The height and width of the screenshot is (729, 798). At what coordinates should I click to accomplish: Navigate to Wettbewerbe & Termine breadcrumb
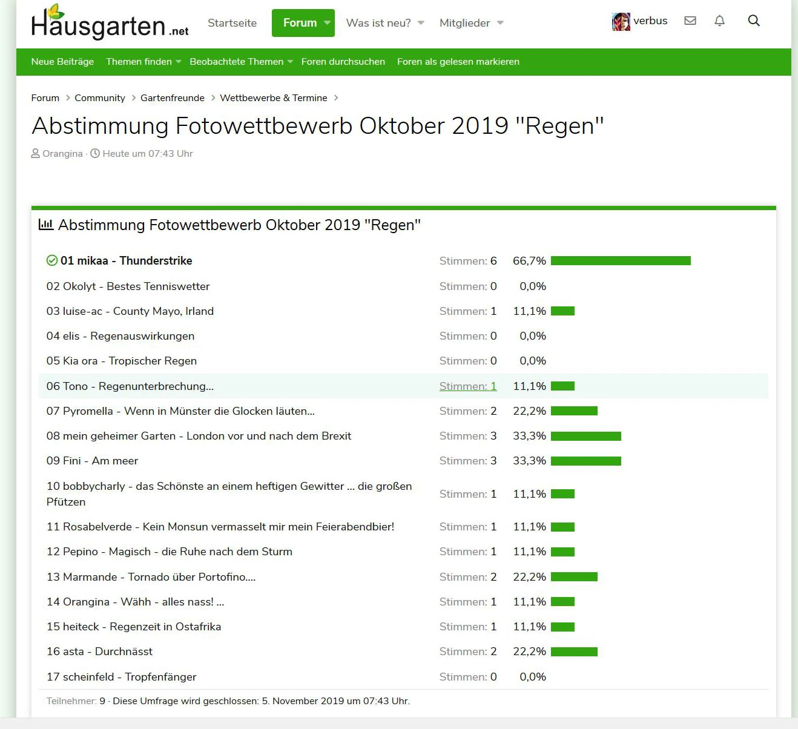[x=274, y=98]
